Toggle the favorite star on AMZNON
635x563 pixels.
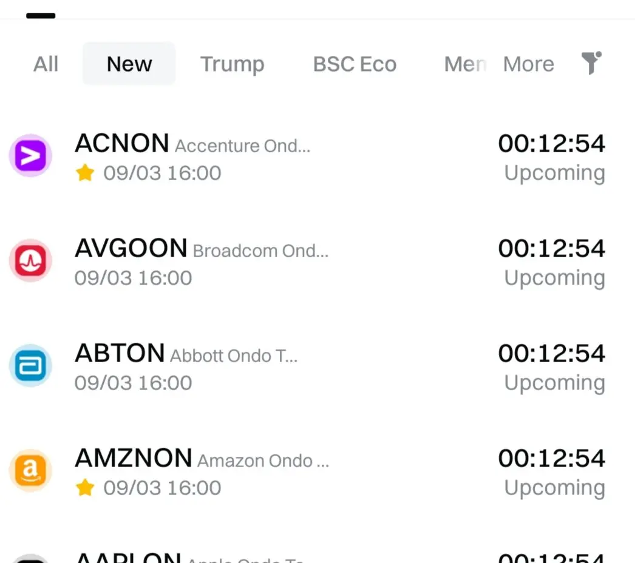pos(85,487)
